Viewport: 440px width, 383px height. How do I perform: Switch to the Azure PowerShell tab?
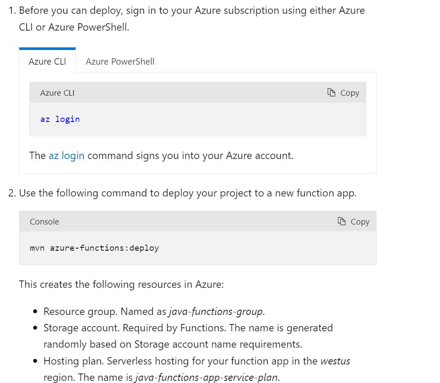click(120, 62)
